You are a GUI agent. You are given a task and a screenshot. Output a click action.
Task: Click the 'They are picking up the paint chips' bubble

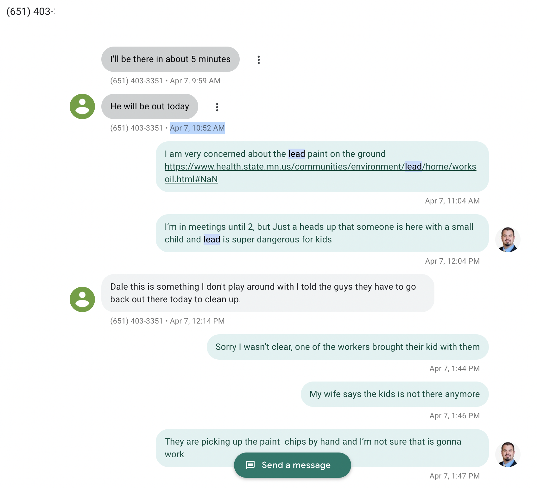(322, 448)
